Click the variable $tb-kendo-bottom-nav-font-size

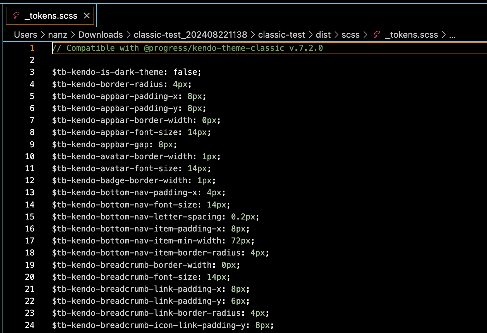coord(125,205)
